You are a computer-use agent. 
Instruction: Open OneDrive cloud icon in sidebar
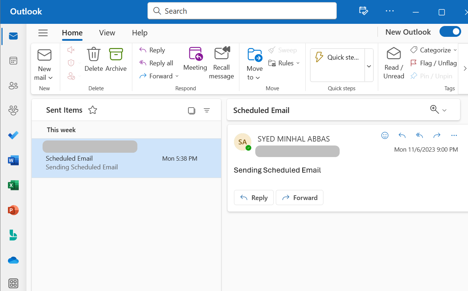tap(13, 260)
